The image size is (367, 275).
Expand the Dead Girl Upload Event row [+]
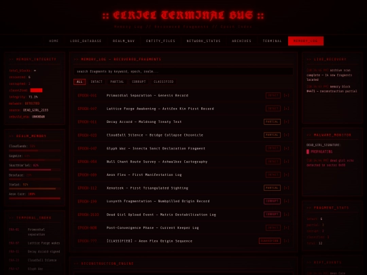(286, 214)
